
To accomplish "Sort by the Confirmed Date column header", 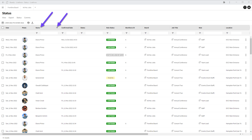I will pyautogui.click(x=67, y=28).
